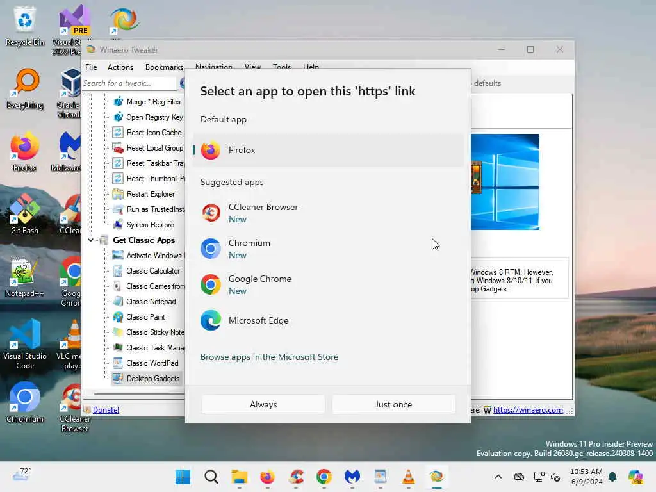Open the File menu
This screenshot has width=656, height=492.
[x=91, y=67]
